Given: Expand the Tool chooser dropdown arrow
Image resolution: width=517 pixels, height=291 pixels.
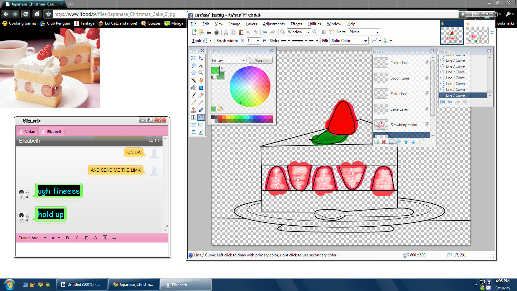Looking at the screenshot, I should pyautogui.click(x=210, y=41).
